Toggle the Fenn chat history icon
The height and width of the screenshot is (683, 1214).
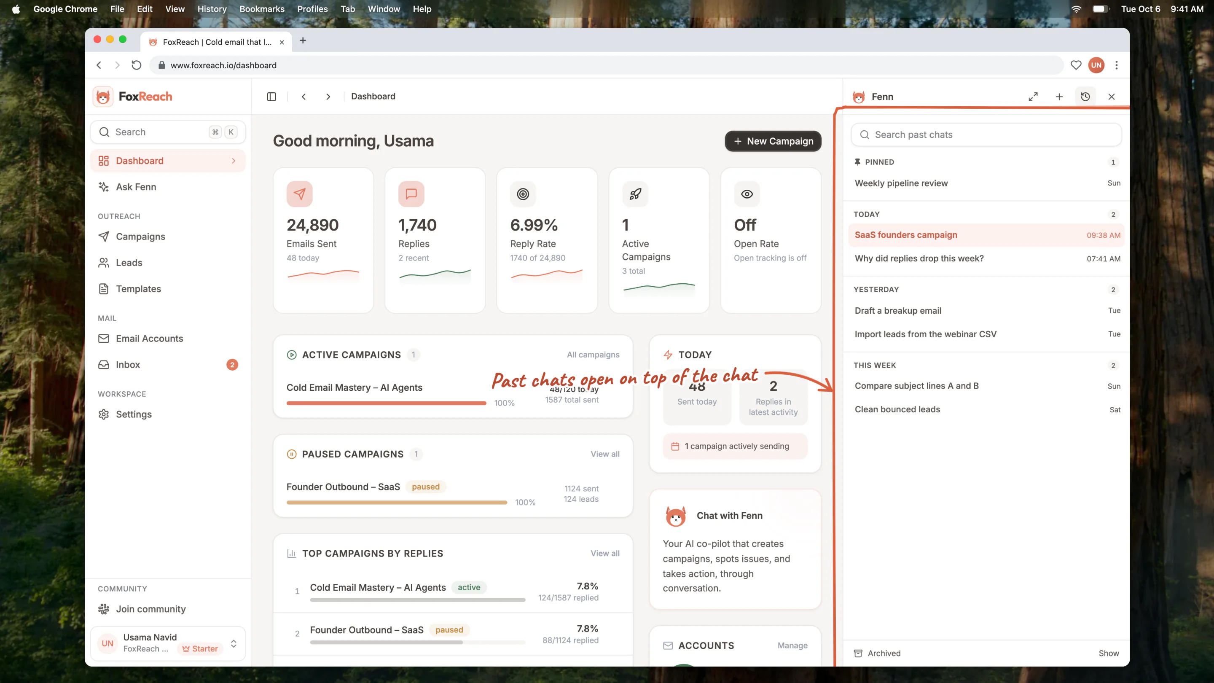1085,97
